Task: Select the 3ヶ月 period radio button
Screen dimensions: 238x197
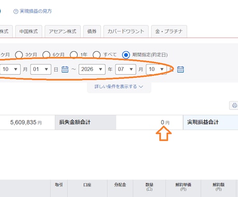Action: pyautogui.click(x=19, y=55)
